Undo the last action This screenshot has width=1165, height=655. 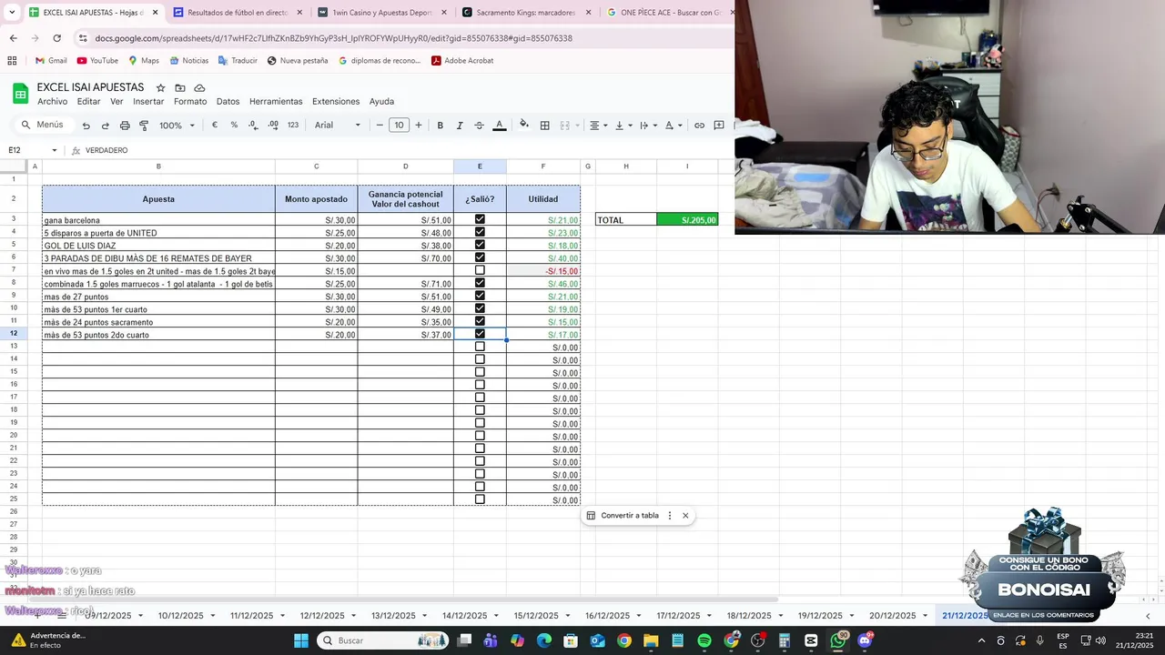pyautogui.click(x=86, y=126)
